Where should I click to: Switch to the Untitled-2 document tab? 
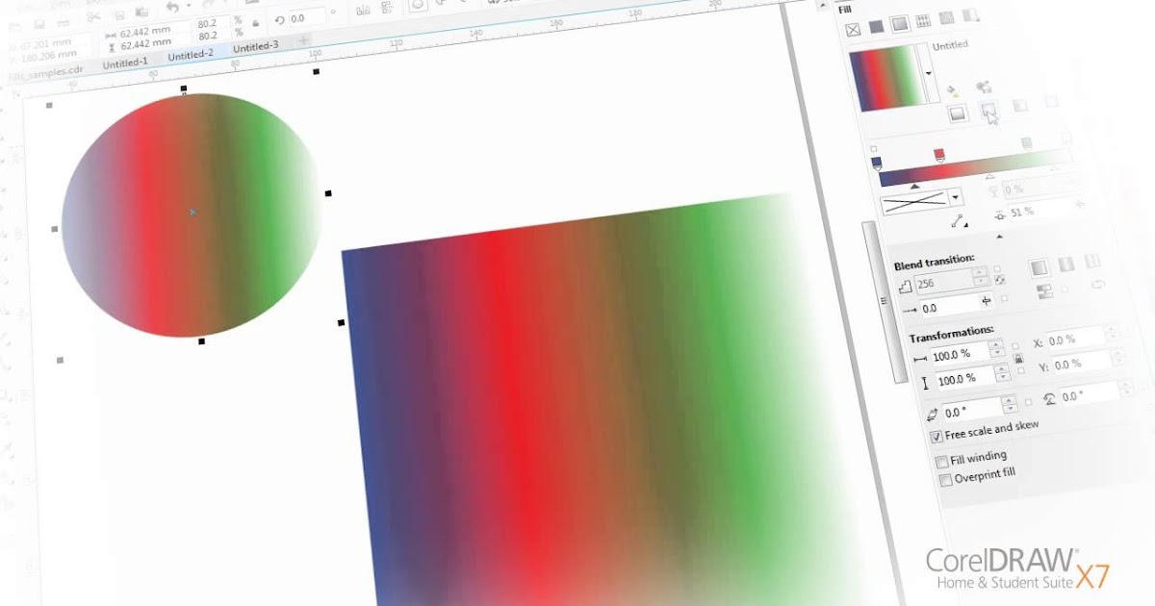pyautogui.click(x=191, y=55)
